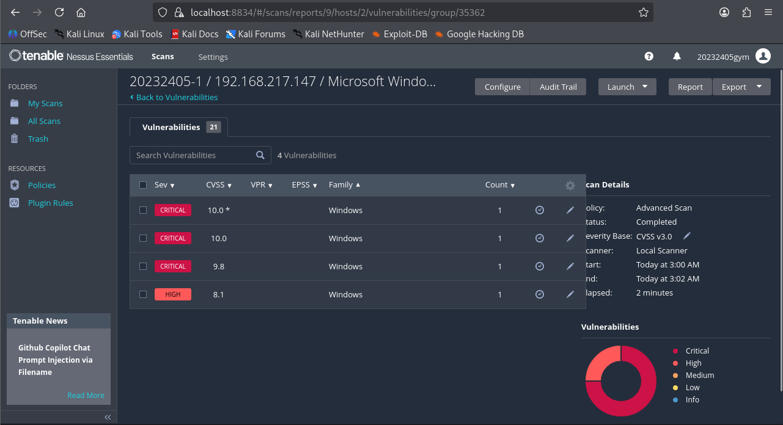Open the Launch dropdown button
783x425 pixels.
[x=627, y=87]
